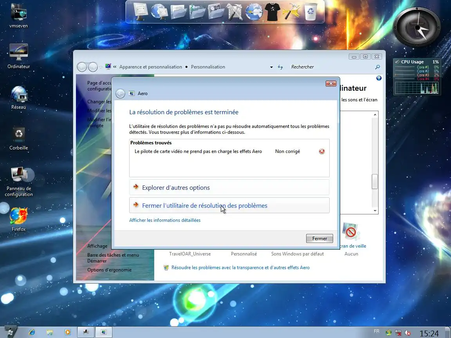Image resolution: width=451 pixels, height=338 pixels.
Task: Click the search magnifier icon
Action: click(x=378, y=67)
